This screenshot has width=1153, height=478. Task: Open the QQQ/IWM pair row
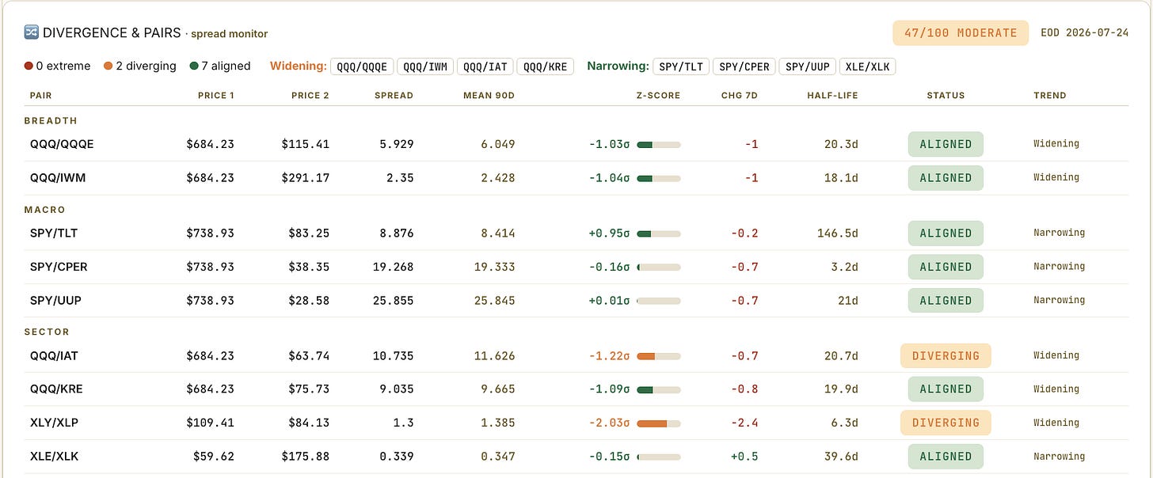click(x=576, y=178)
